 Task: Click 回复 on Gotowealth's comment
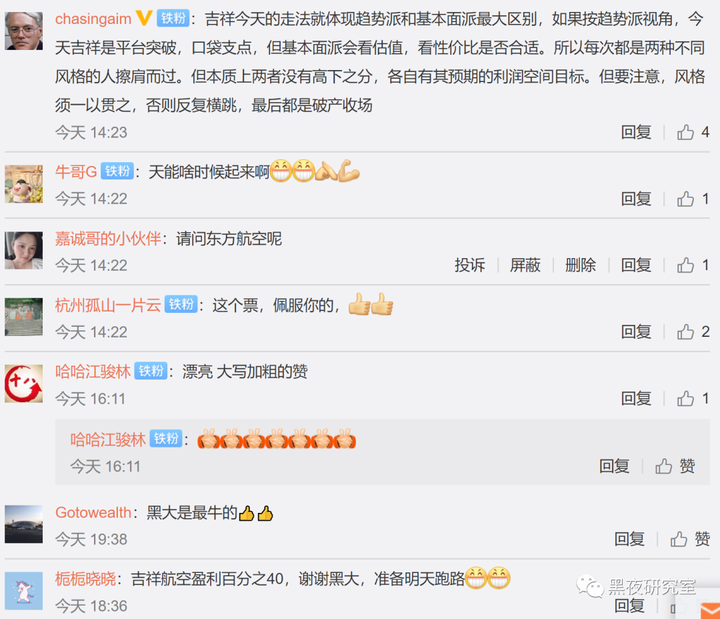(629, 538)
